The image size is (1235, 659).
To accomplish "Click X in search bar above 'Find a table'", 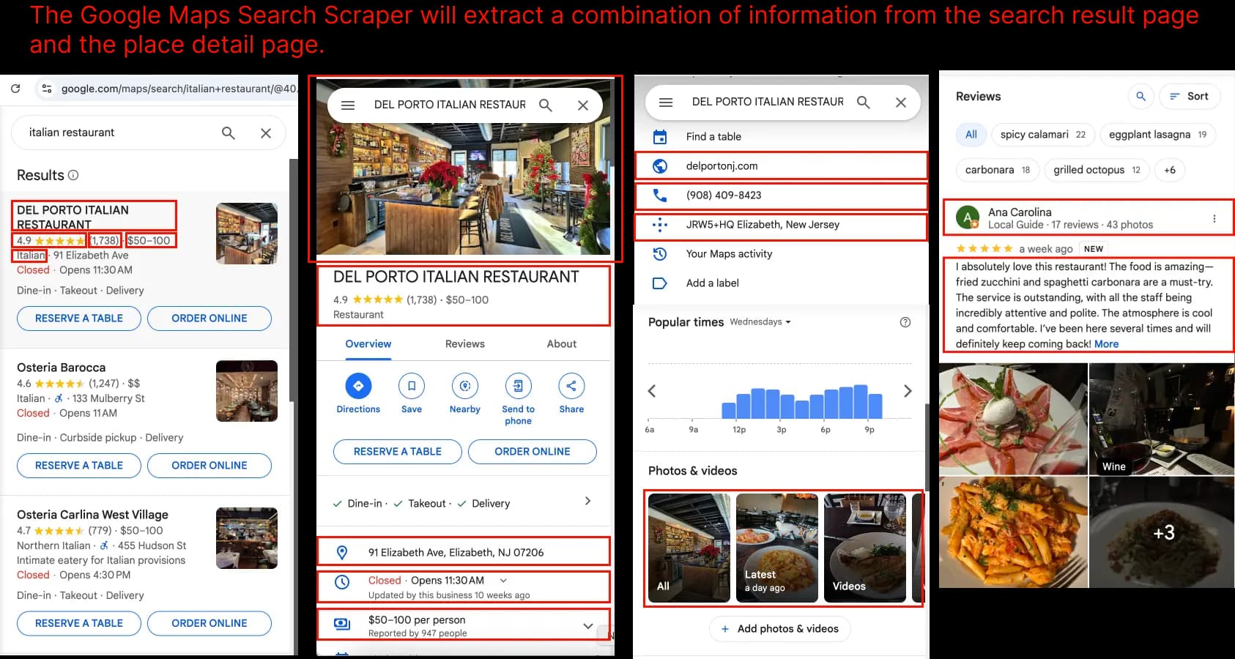I will (x=901, y=103).
